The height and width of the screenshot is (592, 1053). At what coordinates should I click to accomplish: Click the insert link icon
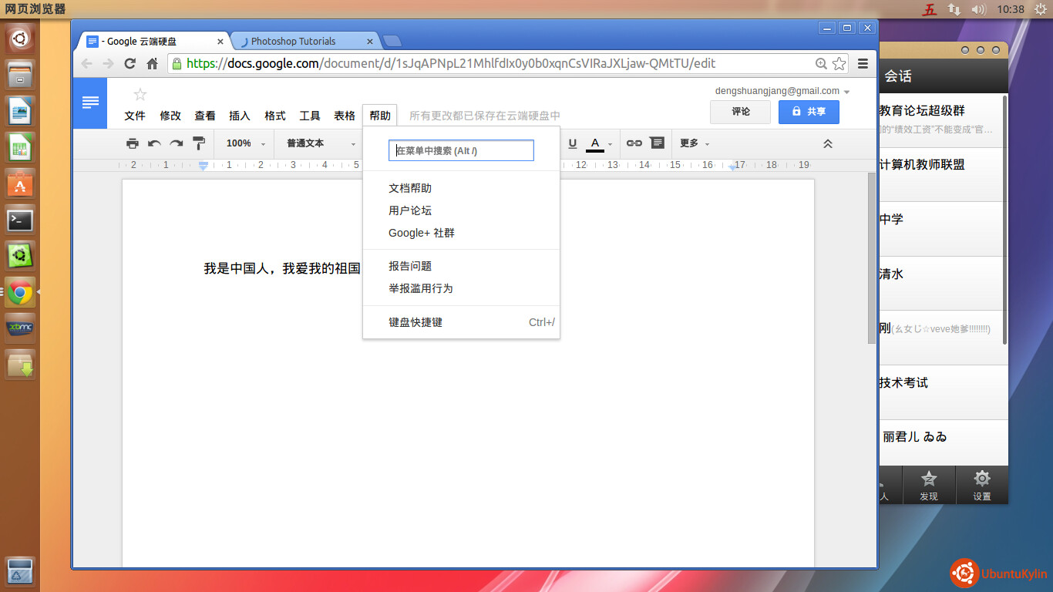[634, 143]
